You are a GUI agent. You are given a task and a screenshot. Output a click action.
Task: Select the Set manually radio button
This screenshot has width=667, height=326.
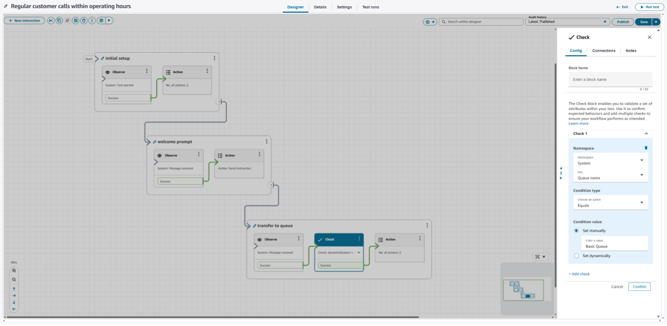click(x=577, y=230)
